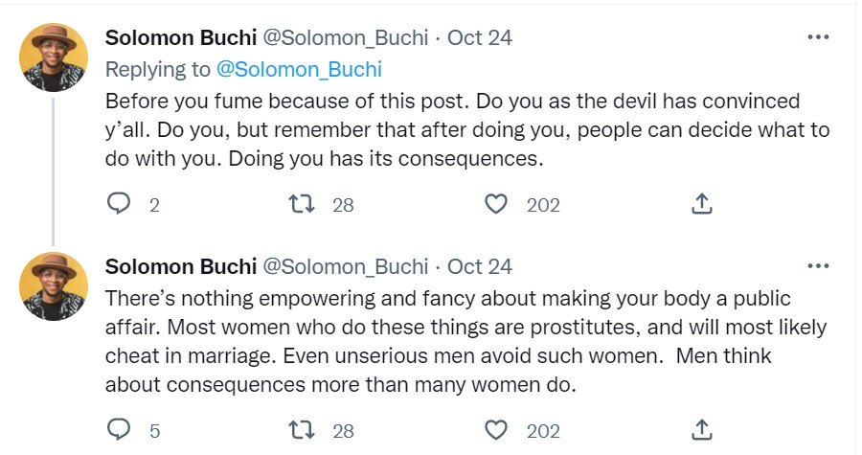
Task: Reply to the 'Before you fume' tweet
Action: click(x=119, y=204)
